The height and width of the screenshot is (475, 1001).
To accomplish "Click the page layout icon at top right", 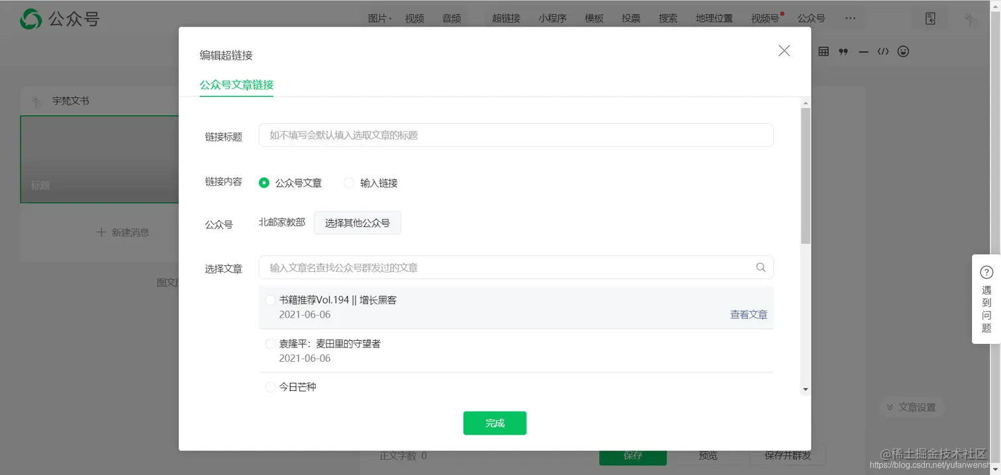I will tap(930, 19).
